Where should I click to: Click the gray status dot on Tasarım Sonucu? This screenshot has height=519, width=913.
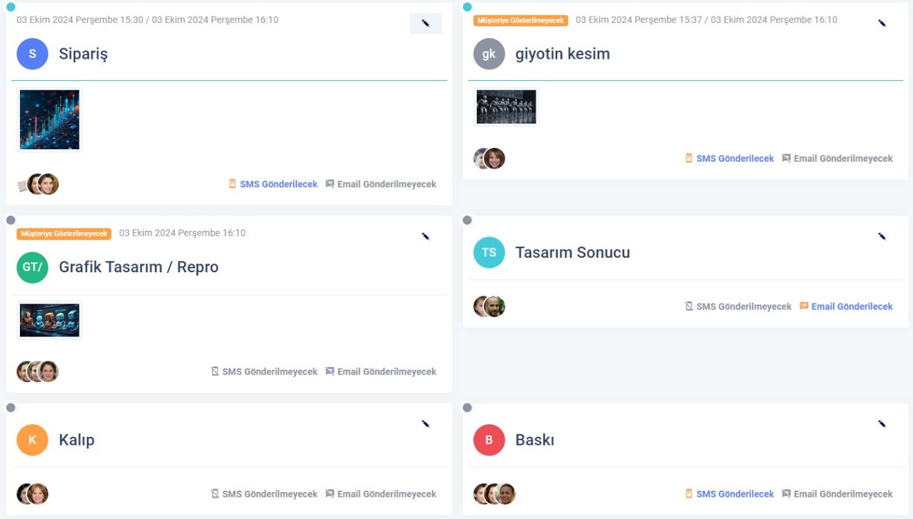(x=468, y=220)
